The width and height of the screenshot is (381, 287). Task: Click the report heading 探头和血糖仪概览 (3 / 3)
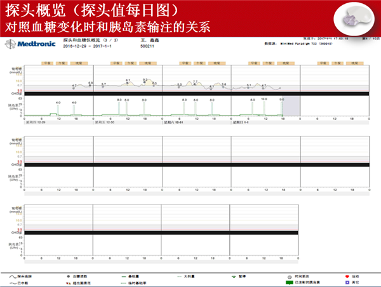coord(91,40)
